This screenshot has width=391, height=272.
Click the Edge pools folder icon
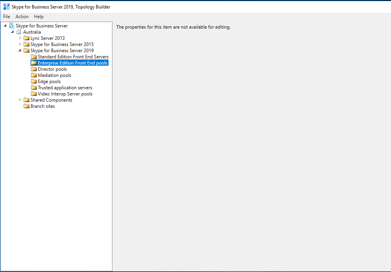coord(34,82)
